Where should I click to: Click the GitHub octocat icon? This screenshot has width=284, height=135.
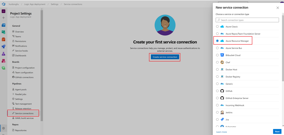[222, 91]
